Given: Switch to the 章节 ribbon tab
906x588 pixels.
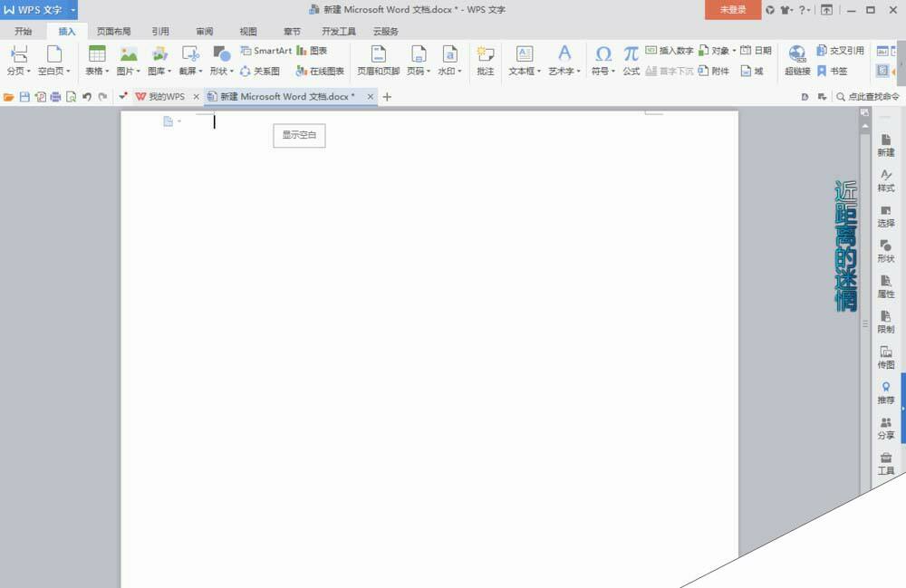Looking at the screenshot, I should click(x=292, y=31).
